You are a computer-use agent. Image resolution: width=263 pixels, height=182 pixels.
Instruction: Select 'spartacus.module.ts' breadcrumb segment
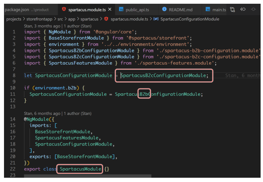click(x=129, y=19)
